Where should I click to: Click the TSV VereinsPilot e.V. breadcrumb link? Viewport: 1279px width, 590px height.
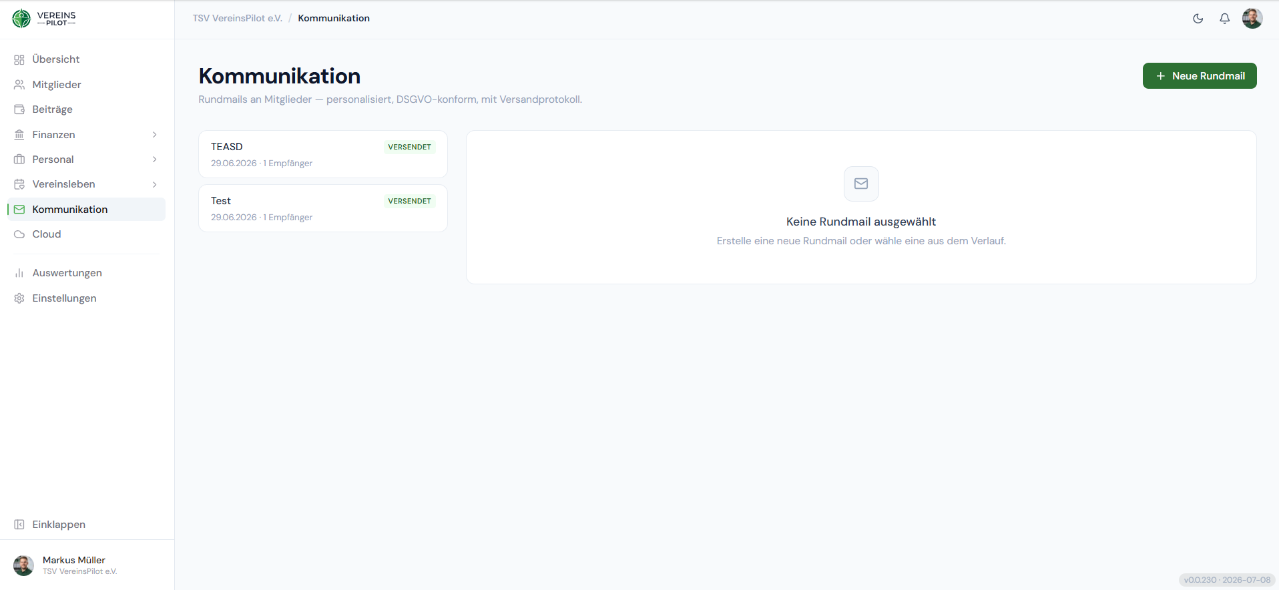(238, 18)
